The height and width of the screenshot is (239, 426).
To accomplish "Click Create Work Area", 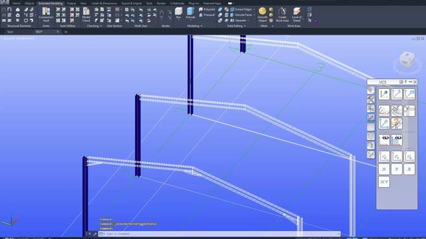I will coord(282,15).
